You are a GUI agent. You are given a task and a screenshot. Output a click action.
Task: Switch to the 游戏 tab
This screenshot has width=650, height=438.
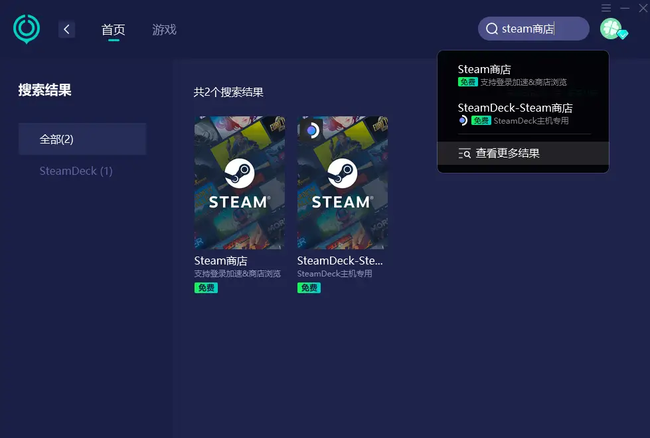click(x=163, y=29)
